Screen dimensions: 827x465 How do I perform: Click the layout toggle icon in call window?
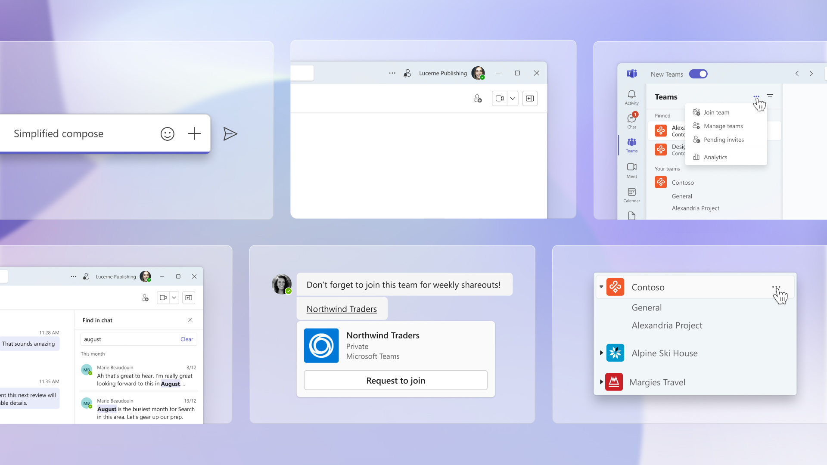click(529, 98)
